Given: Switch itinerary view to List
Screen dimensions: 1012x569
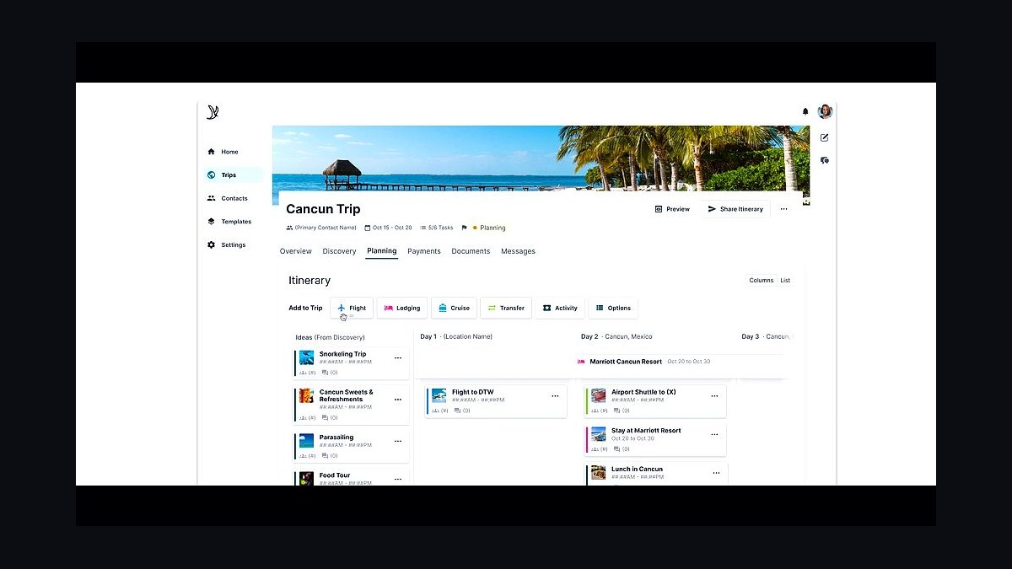Looking at the screenshot, I should pyautogui.click(x=785, y=281).
